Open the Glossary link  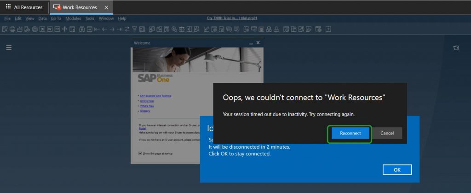145,111
